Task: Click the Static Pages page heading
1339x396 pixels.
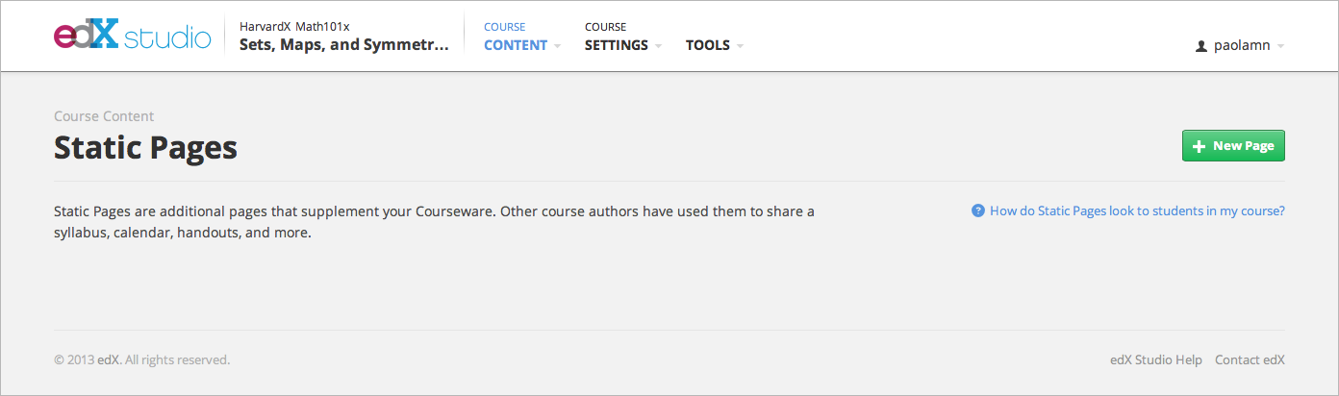Action: point(145,148)
